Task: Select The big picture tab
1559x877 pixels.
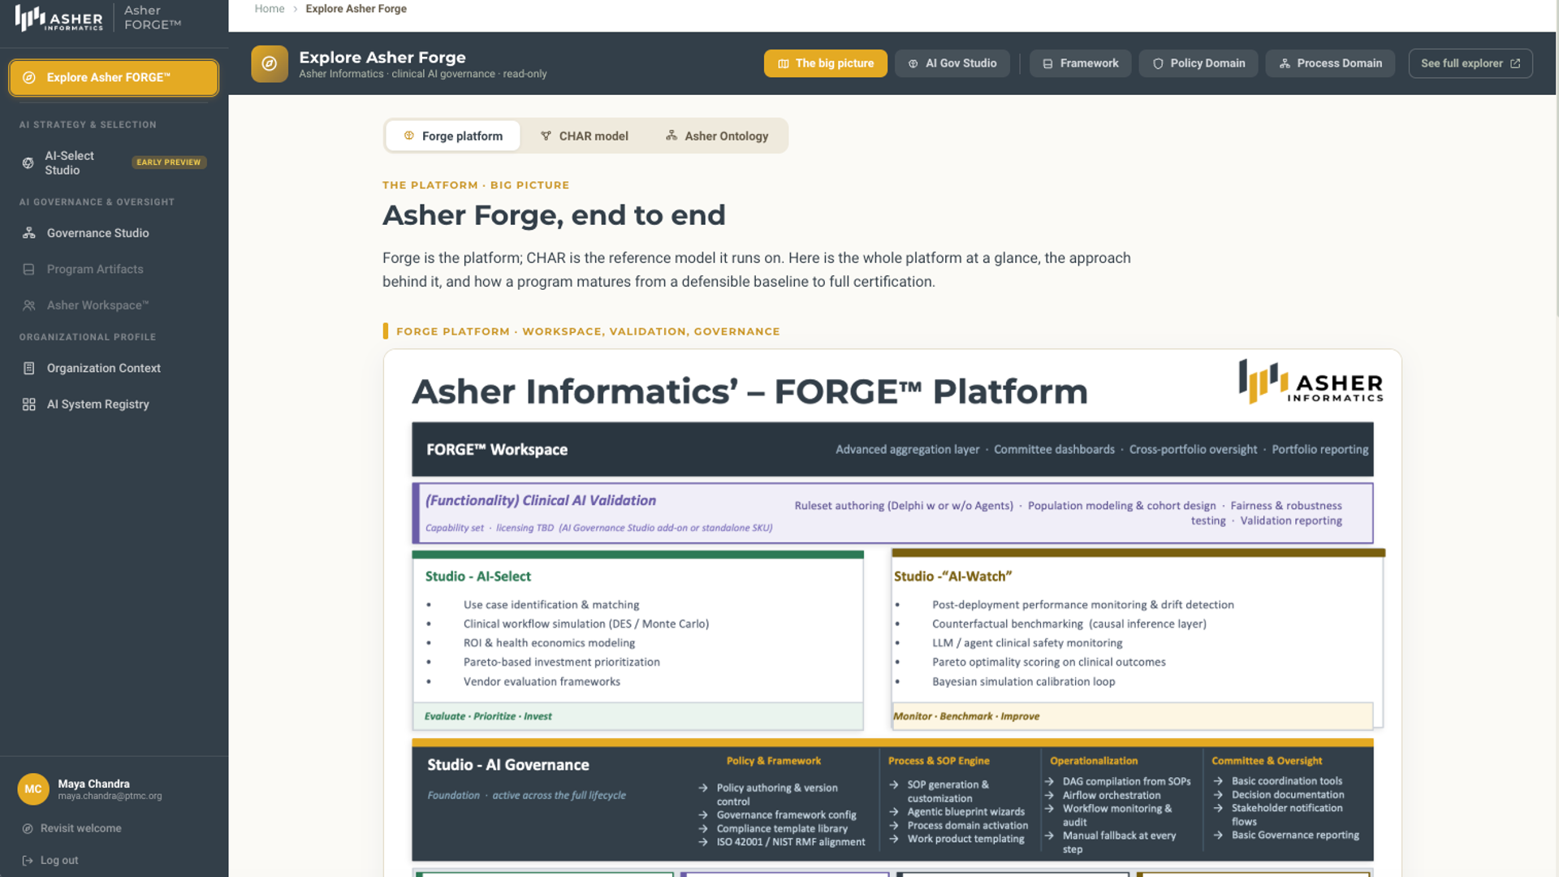Action: 825,63
